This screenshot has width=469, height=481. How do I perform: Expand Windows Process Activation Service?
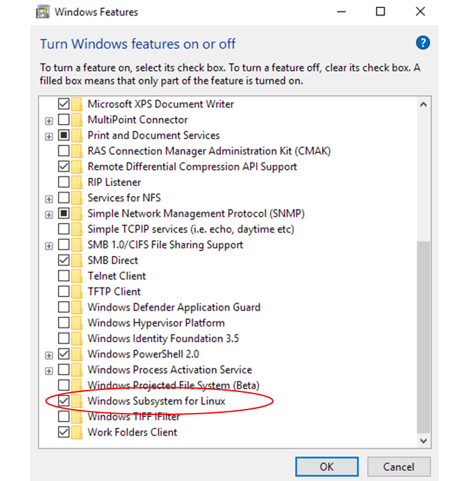(49, 371)
